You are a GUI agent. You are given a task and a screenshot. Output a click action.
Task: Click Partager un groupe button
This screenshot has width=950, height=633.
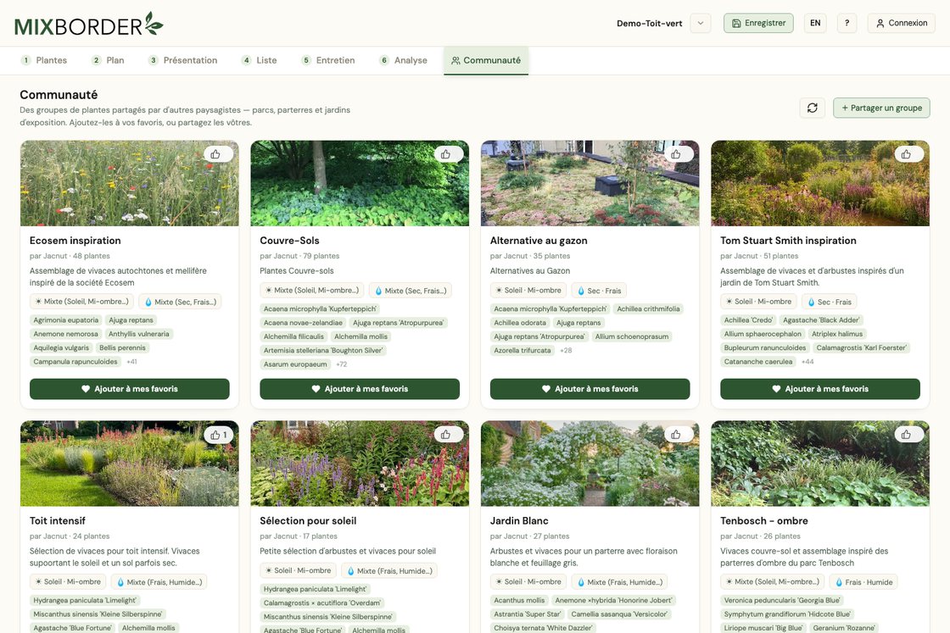pyautogui.click(x=881, y=108)
